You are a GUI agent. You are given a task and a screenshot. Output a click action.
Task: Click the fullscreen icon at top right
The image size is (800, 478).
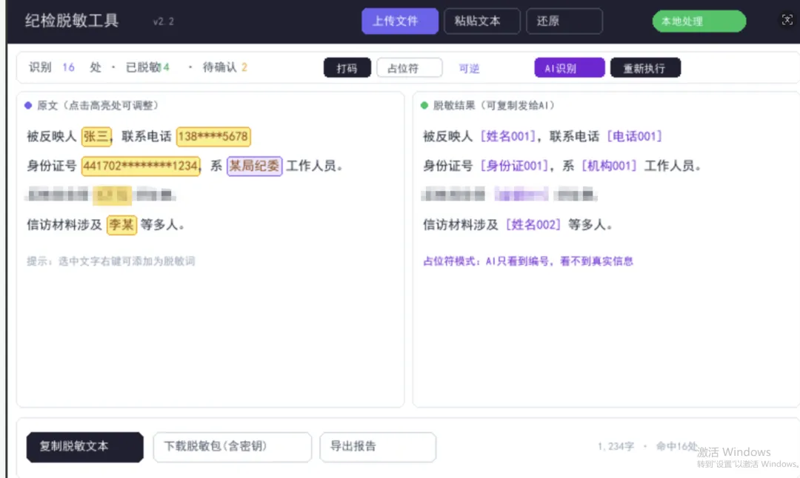point(787,20)
